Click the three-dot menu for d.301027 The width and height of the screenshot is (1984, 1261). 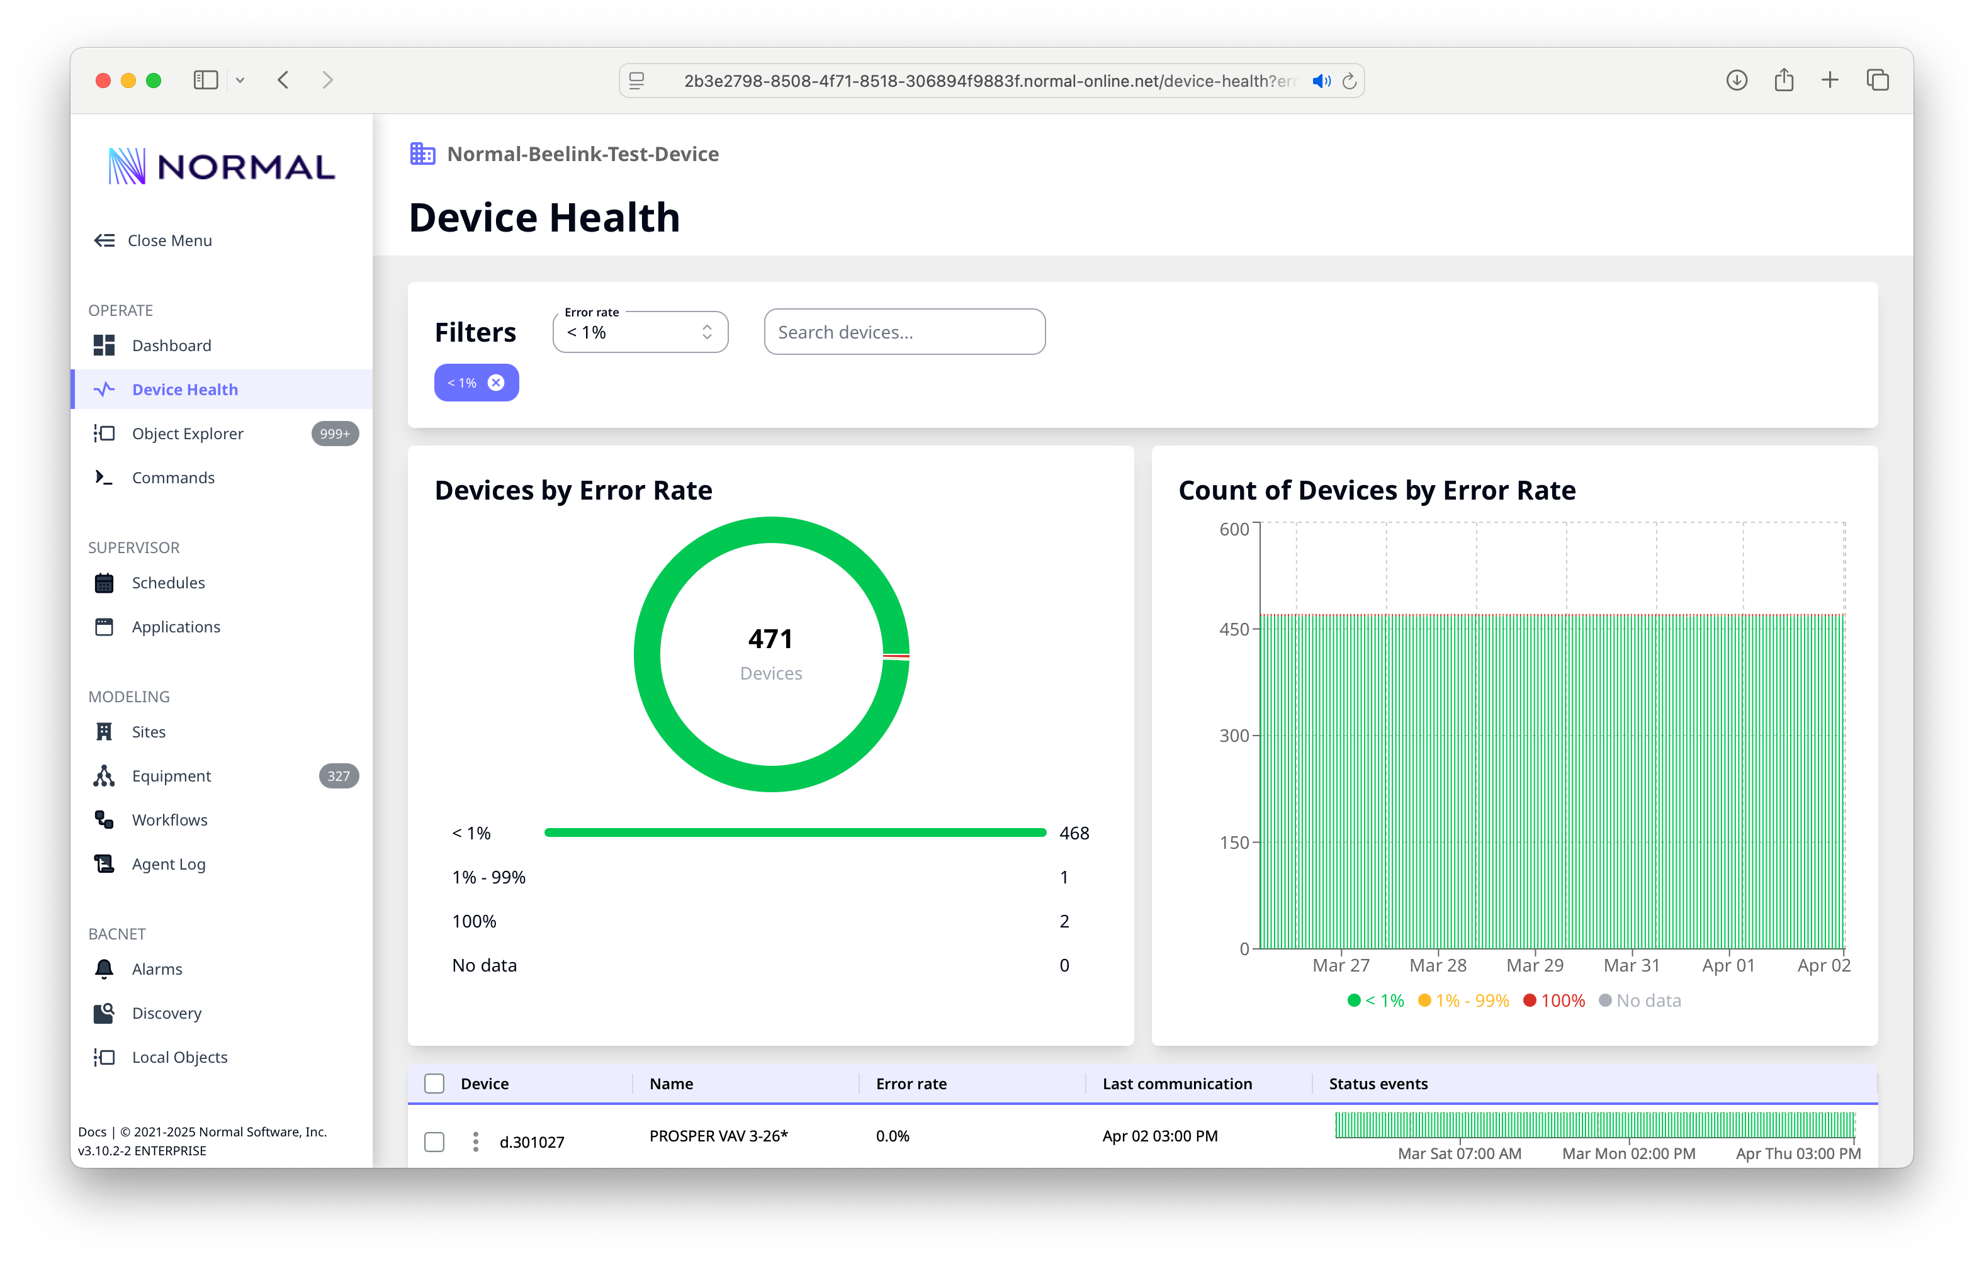[475, 1141]
